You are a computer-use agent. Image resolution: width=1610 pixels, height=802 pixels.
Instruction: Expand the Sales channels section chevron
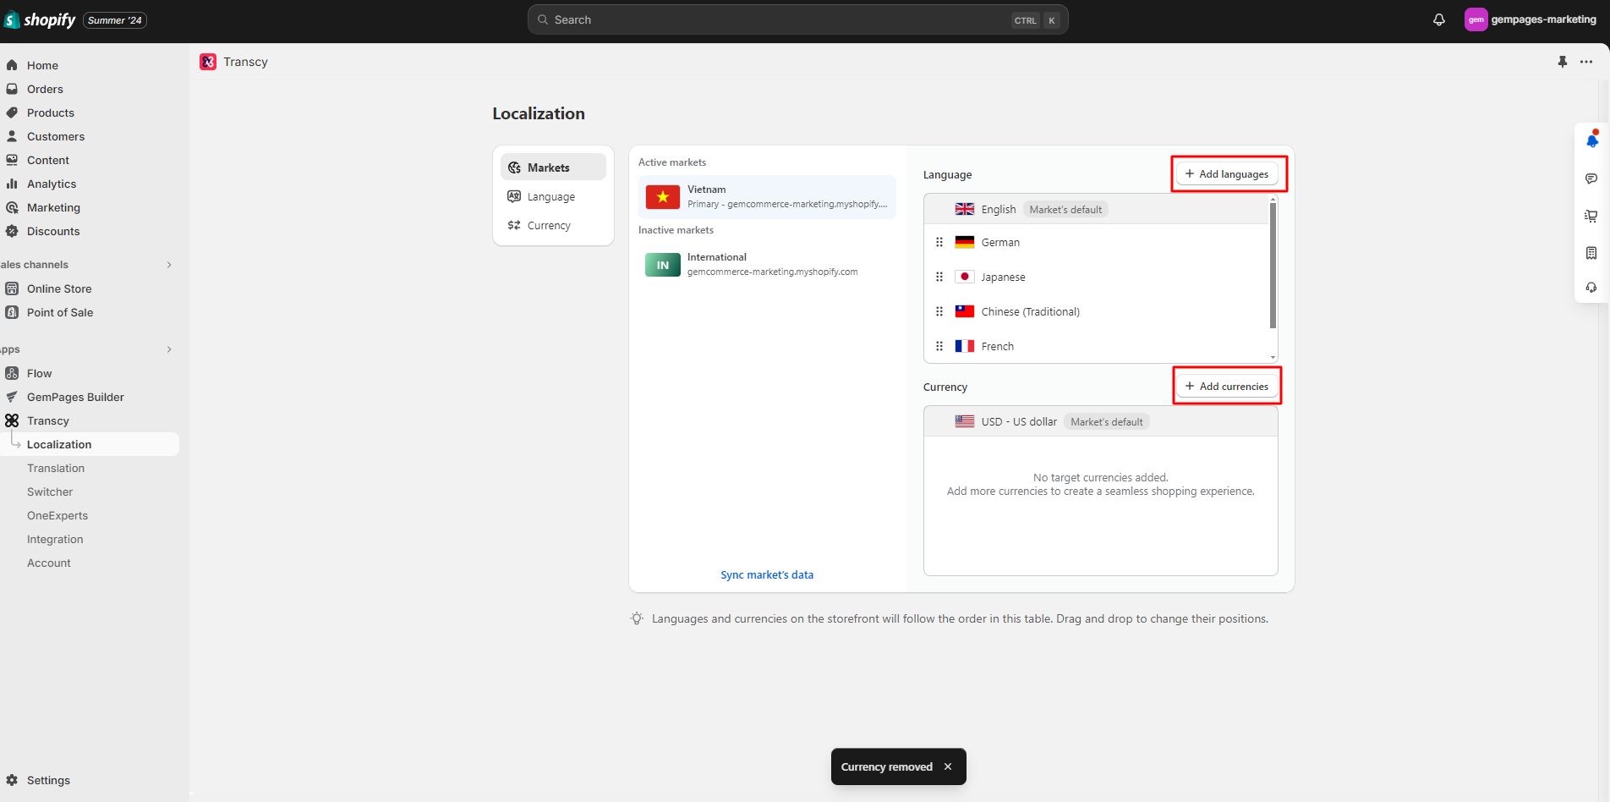168,264
